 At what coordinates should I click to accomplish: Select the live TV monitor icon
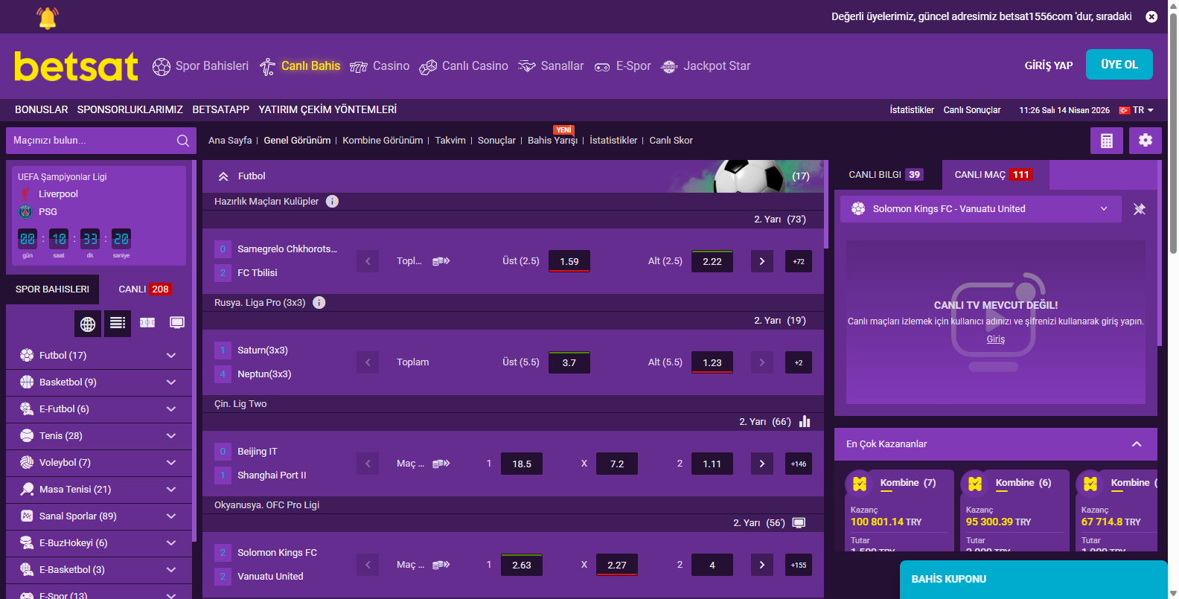pyautogui.click(x=177, y=323)
